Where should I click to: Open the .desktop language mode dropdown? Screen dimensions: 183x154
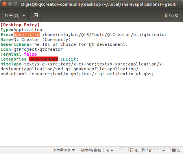[64, 150]
